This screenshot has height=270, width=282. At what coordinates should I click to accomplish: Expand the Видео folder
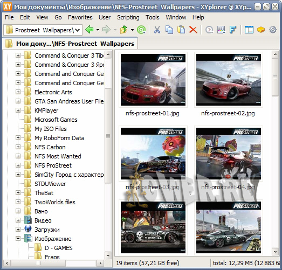point(18,220)
